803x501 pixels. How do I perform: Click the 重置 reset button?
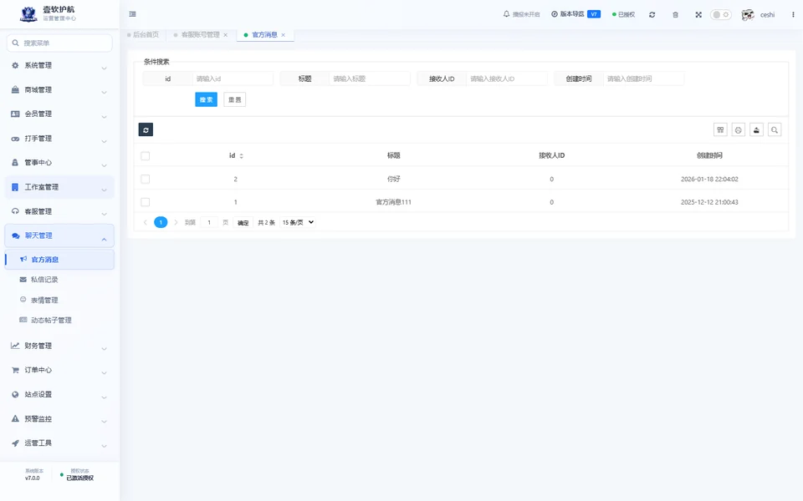click(x=234, y=99)
